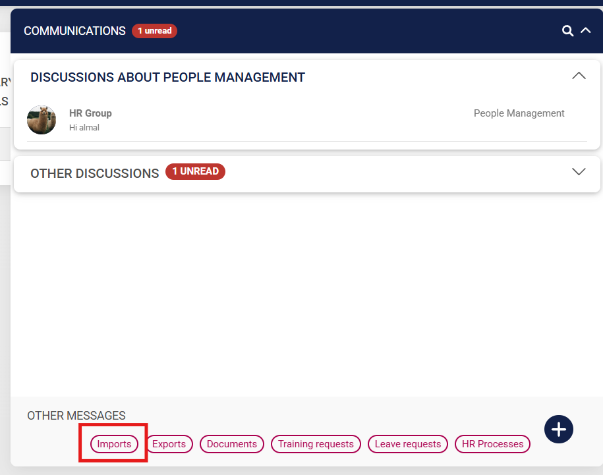Click the plus icon to create a message

[x=558, y=429]
